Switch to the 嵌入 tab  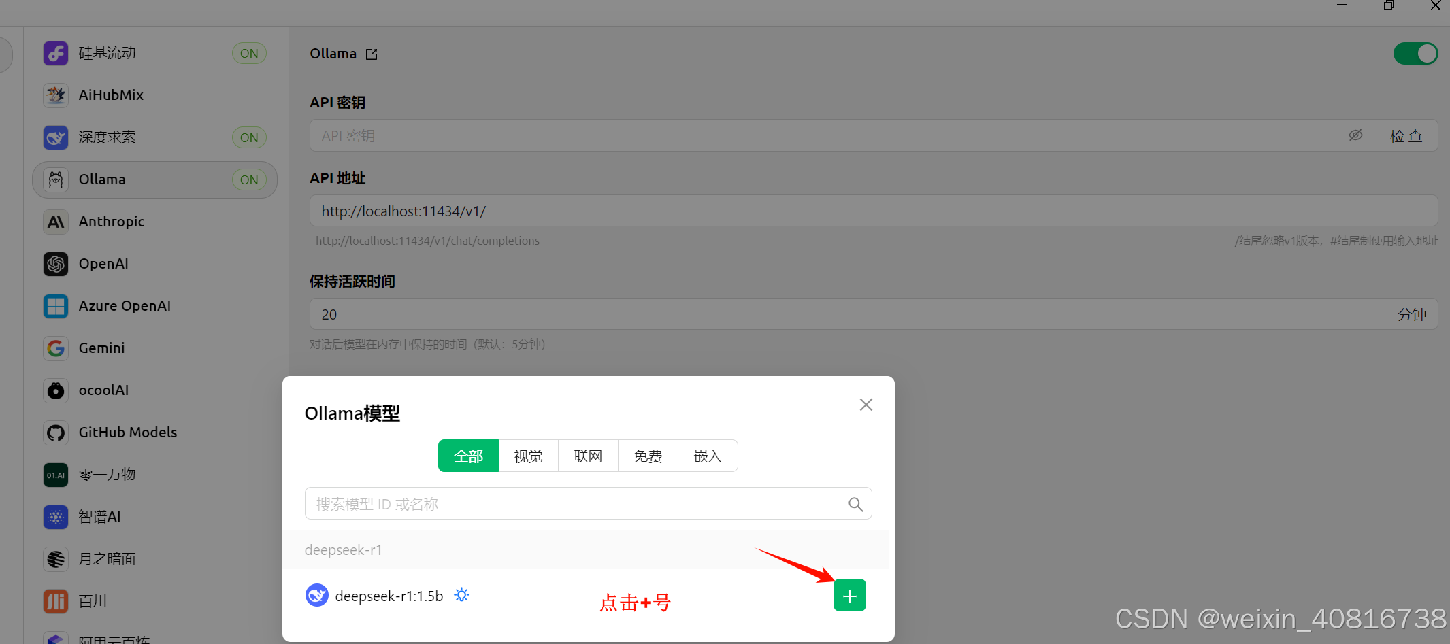708,456
